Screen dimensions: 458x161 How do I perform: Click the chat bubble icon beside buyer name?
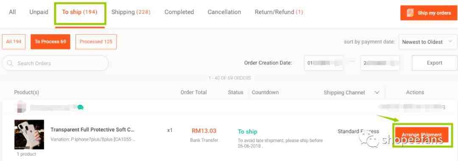80,107
